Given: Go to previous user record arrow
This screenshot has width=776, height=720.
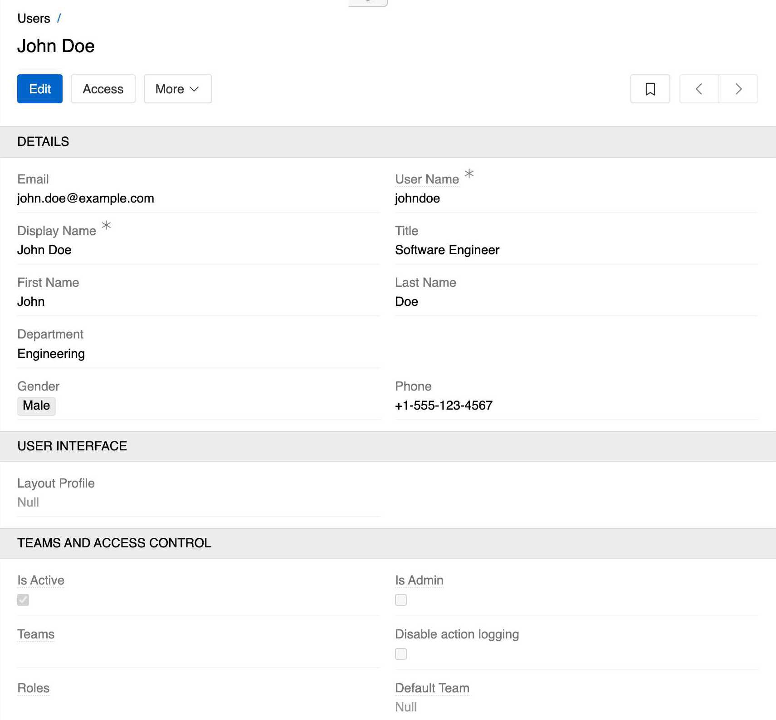Looking at the screenshot, I should (x=699, y=89).
